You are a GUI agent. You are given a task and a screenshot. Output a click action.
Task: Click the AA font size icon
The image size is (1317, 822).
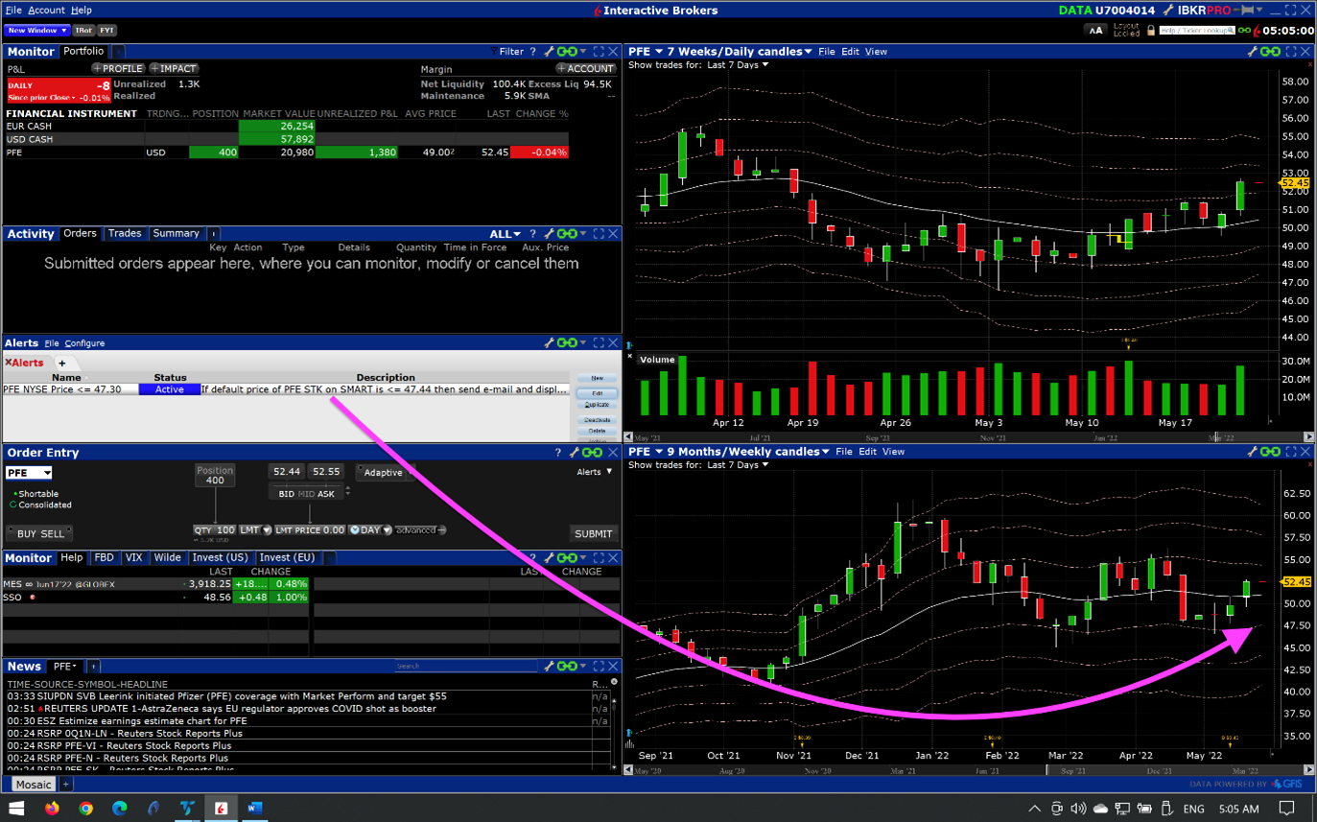pyautogui.click(x=1095, y=31)
